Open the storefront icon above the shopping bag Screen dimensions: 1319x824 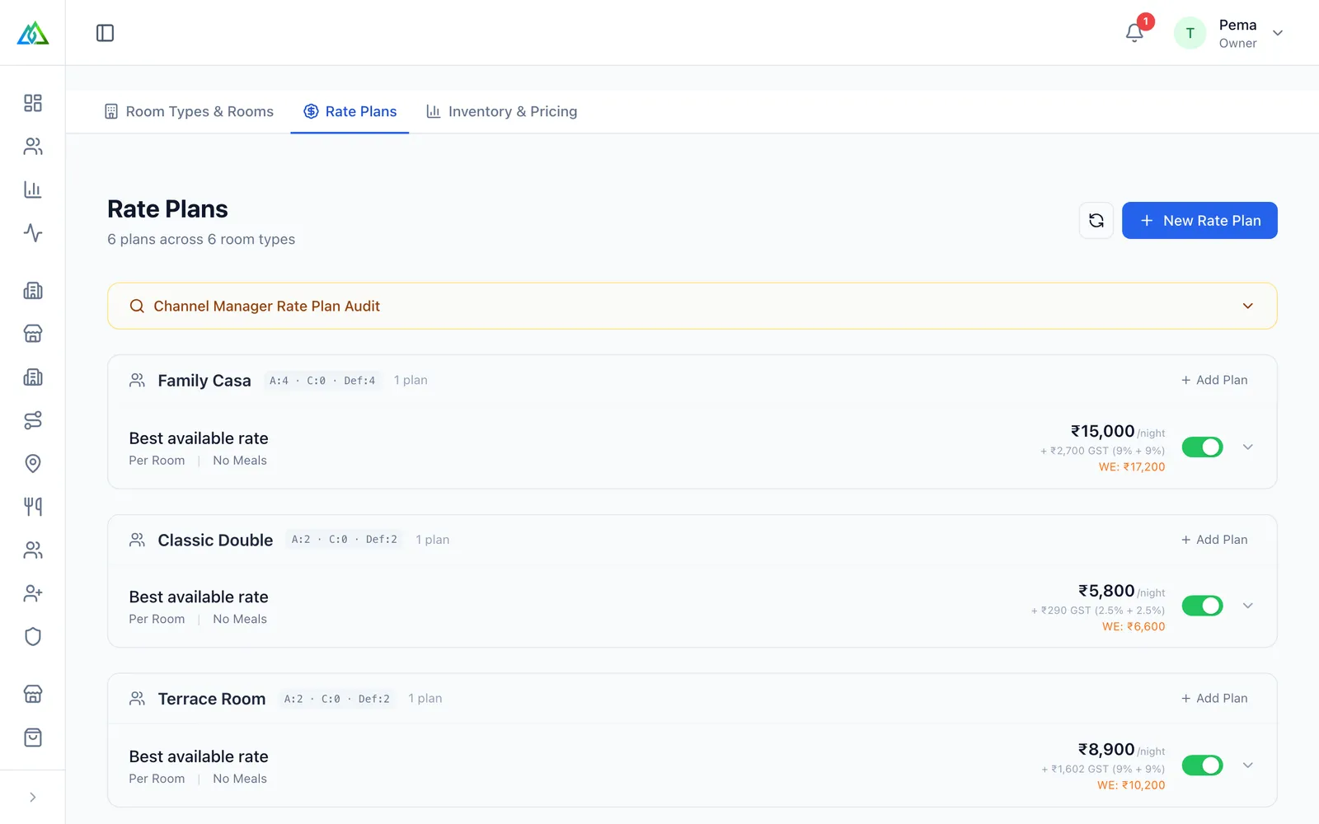click(33, 694)
